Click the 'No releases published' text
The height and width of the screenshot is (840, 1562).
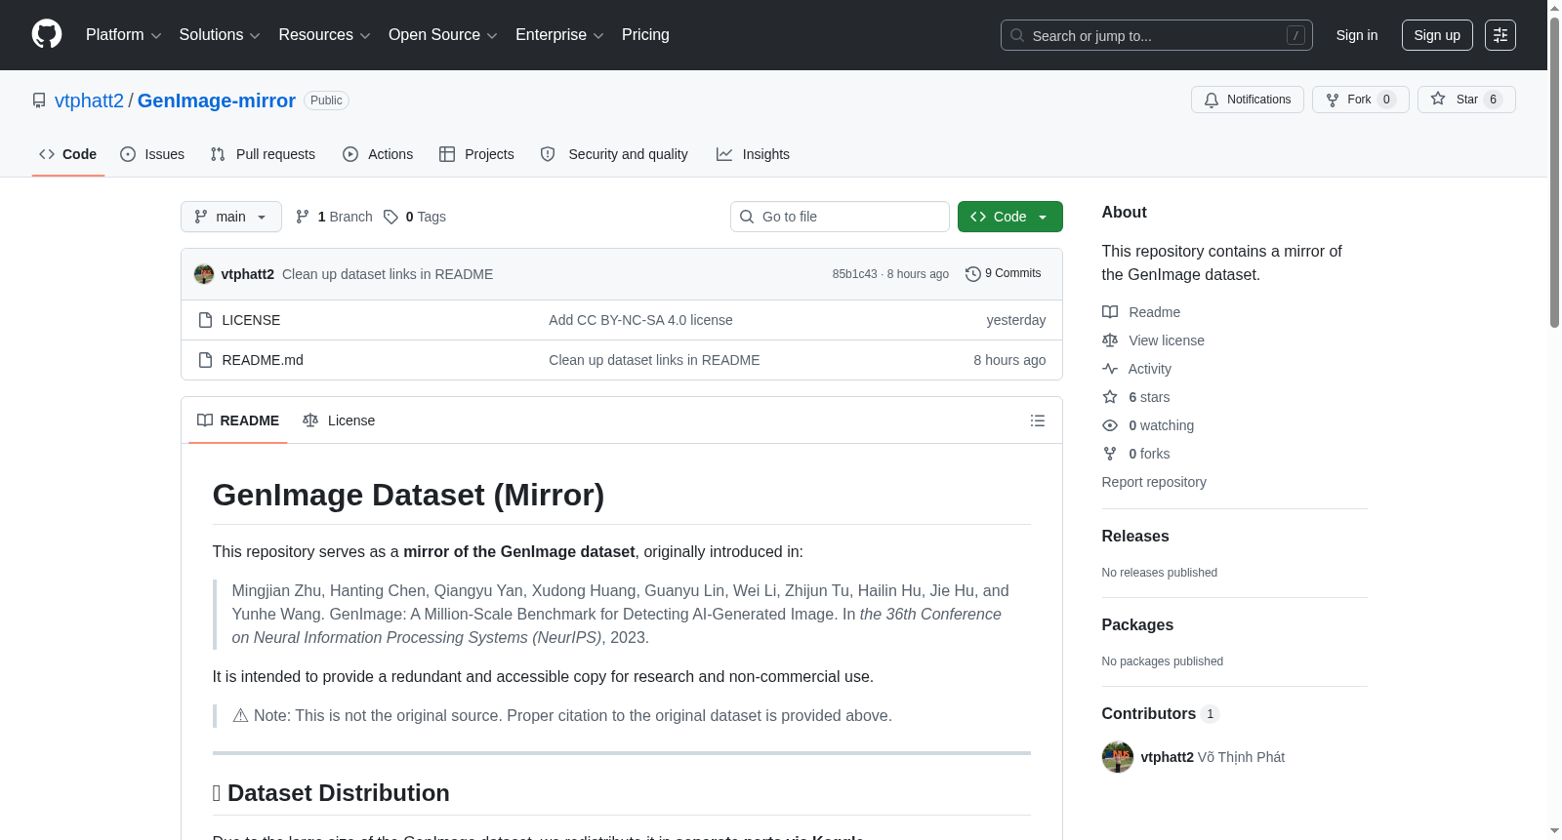pos(1160,573)
